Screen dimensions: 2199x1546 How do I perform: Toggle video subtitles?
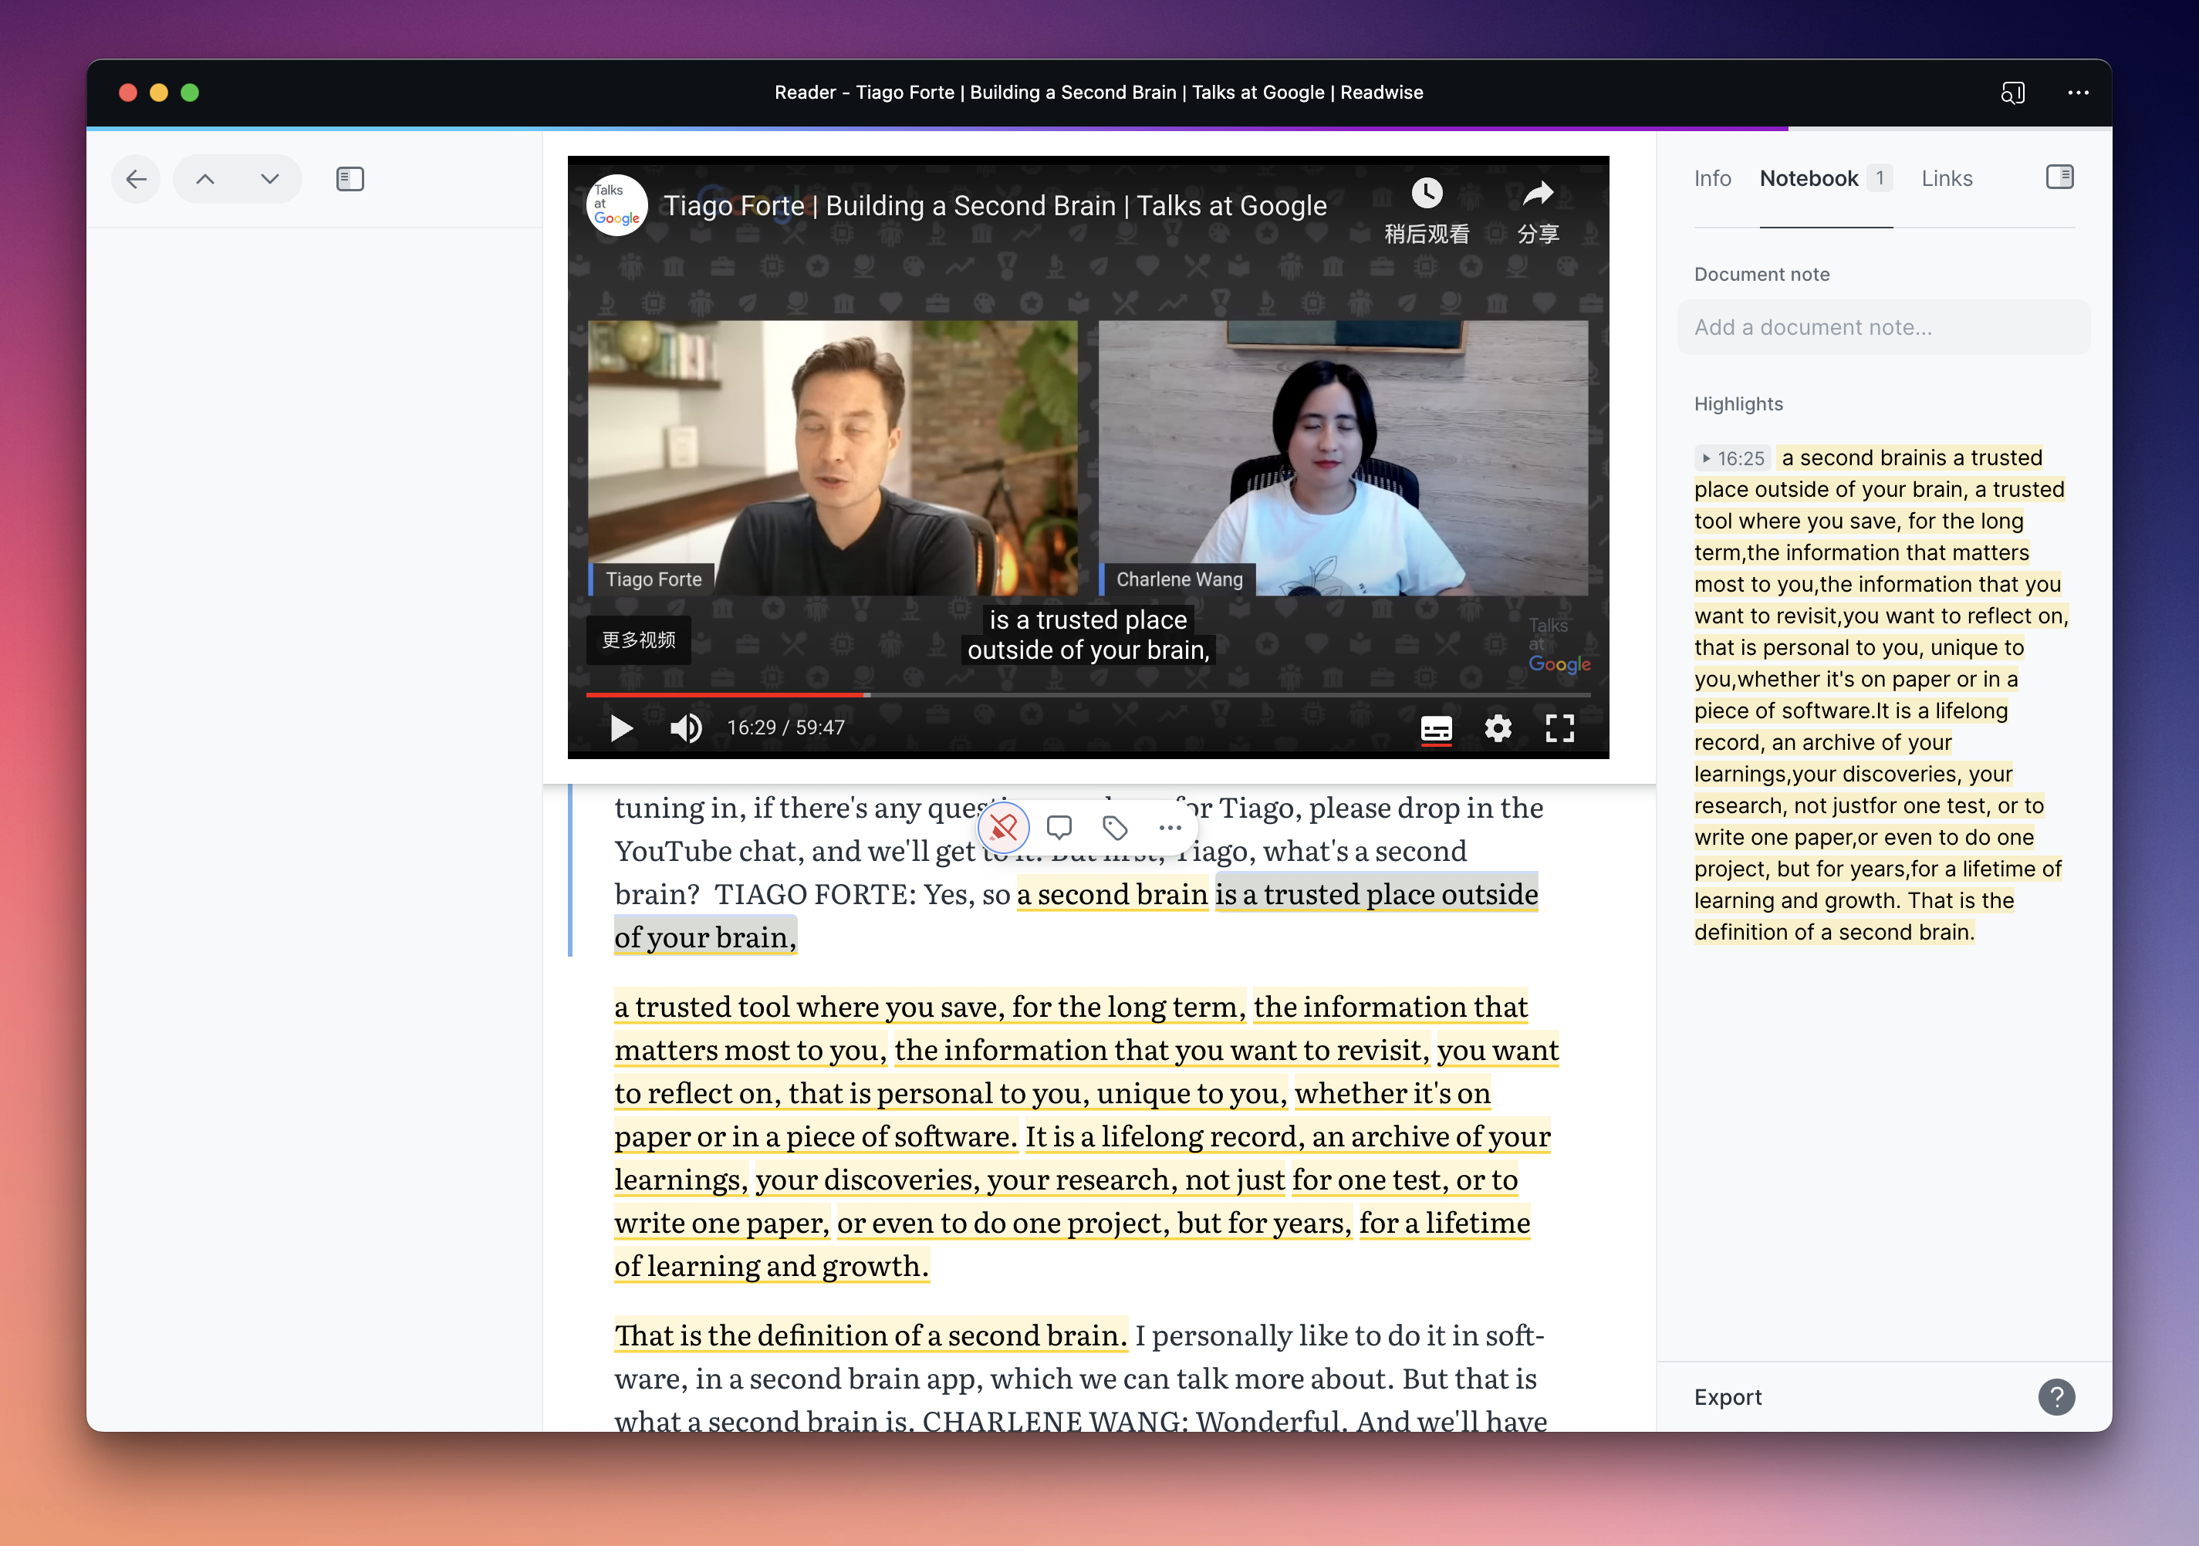pyautogui.click(x=1436, y=729)
